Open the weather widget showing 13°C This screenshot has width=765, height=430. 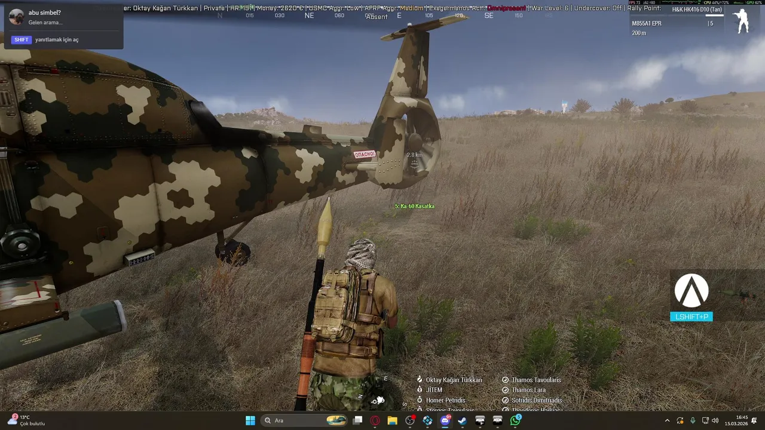coord(26,420)
